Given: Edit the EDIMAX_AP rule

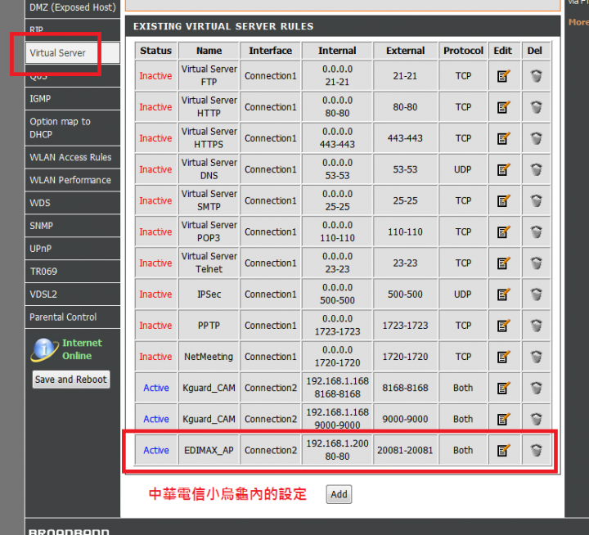Looking at the screenshot, I should tap(503, 450).
